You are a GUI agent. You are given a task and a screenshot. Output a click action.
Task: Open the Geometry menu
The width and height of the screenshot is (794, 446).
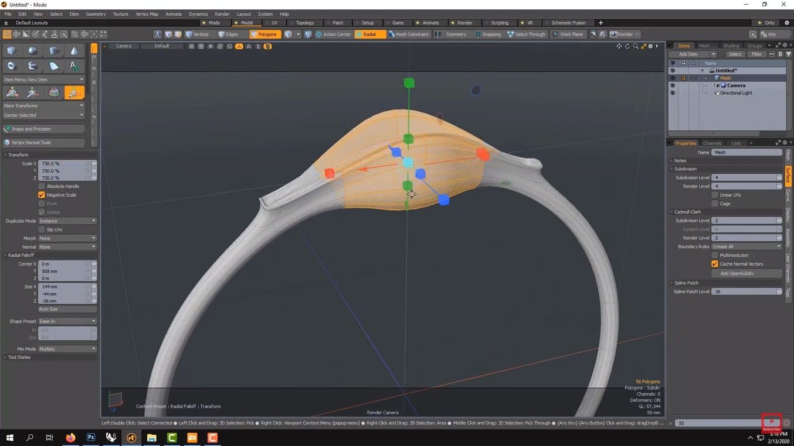[96, 14]
